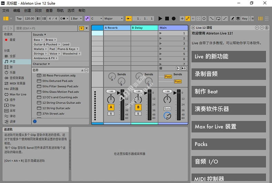Image resolution: width=272 pixels, height=183 pixels.
Task: Open the 录制音频 lesson
Action: click(229, 74)
